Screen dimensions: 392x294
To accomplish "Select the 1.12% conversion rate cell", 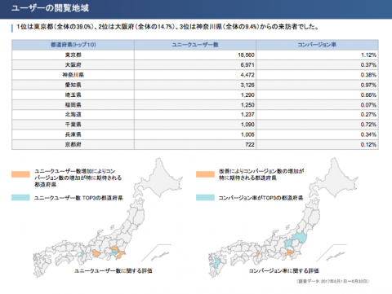I will coord(368,55).
